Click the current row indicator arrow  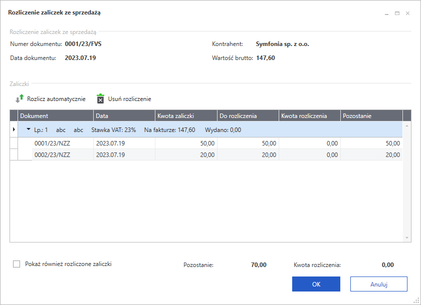(14, 129)
